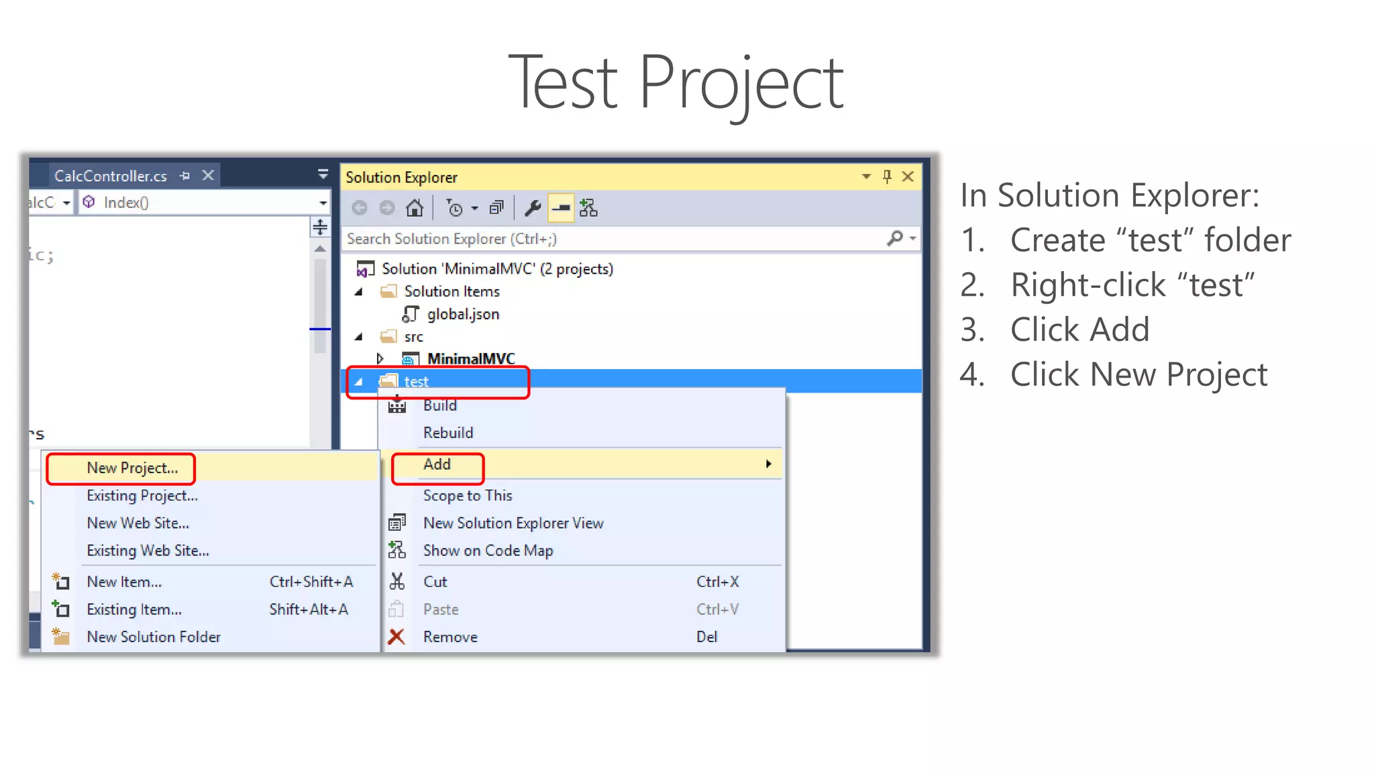Click the Search Solution Explorer field
Image resolution: width=1374 pixels, height=773 pixels.
[x=604, y=239]
